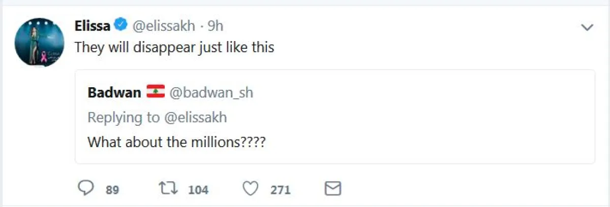
Task: Open the Elissa display name link
Action: [92, 25]
